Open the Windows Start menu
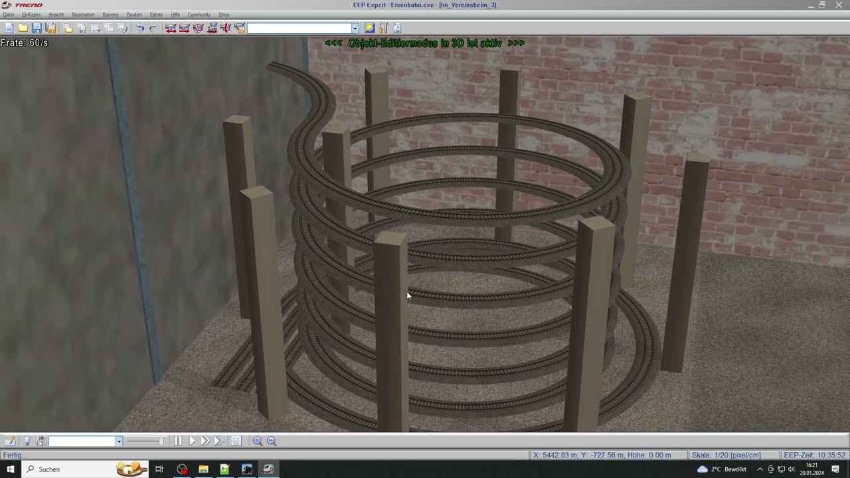850x478 pixels. (11, 469)
